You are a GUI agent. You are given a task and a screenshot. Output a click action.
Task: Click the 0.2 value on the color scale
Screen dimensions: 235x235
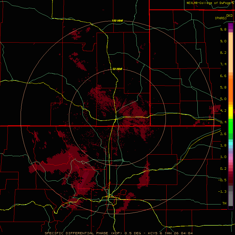point(223,169)
